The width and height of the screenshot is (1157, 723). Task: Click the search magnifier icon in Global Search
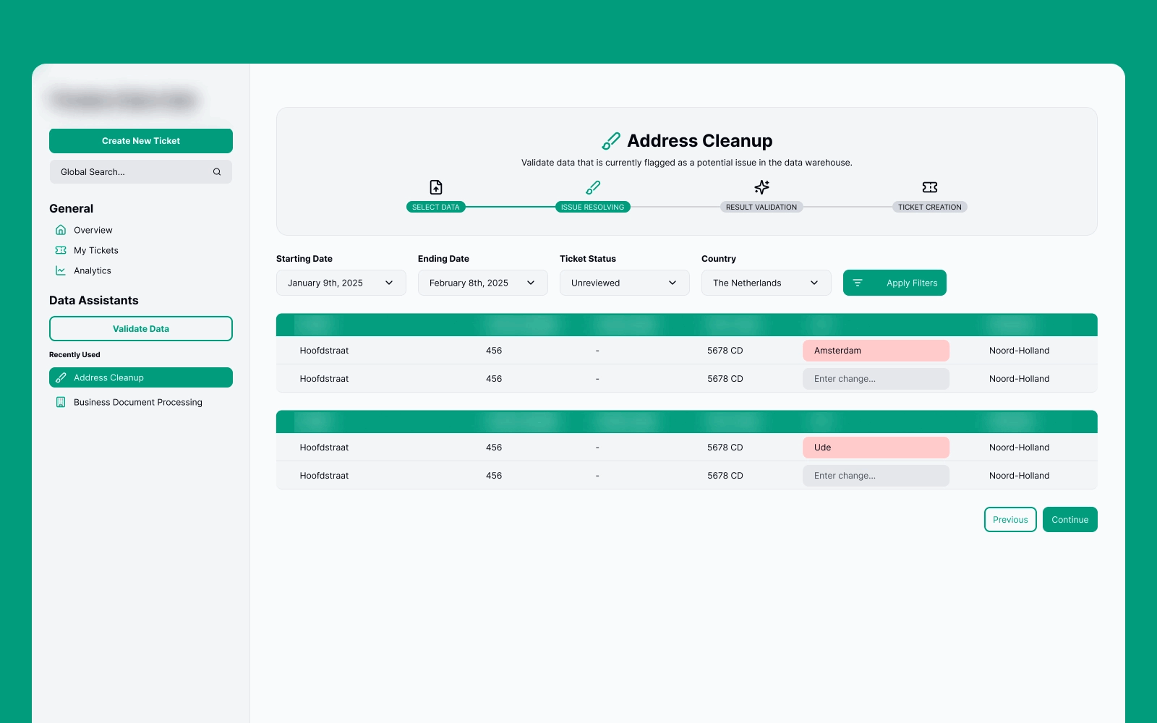tap(216, 172)
